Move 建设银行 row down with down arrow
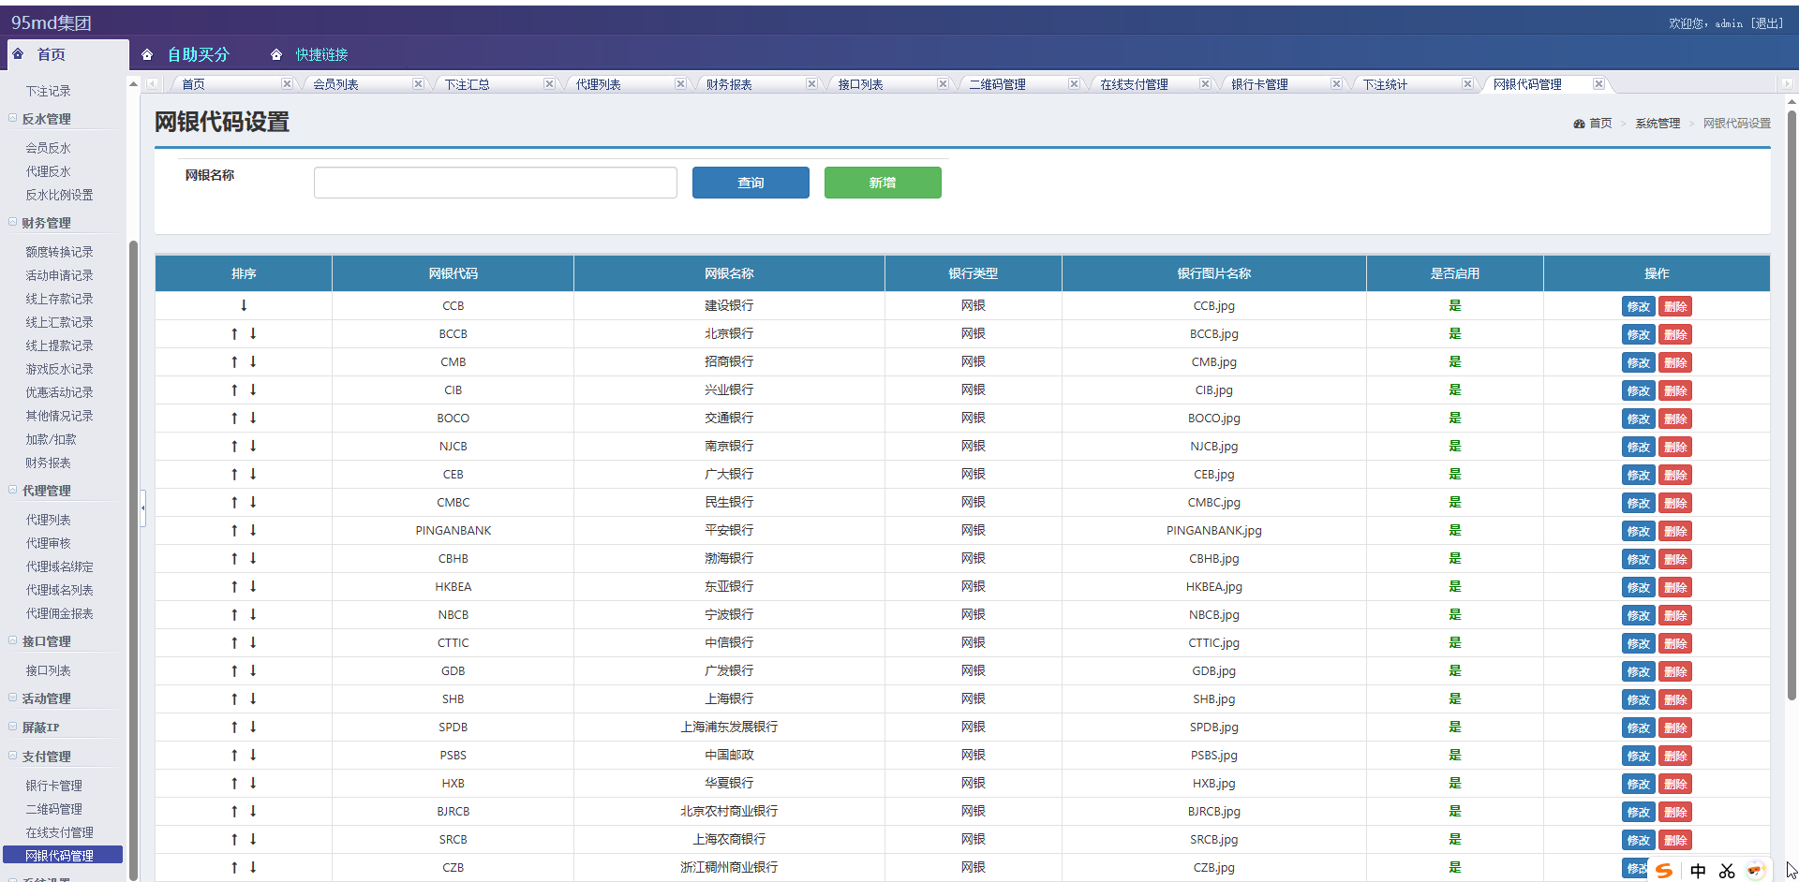The height and width of the screenshot is (882, 1799). point(244,306)
